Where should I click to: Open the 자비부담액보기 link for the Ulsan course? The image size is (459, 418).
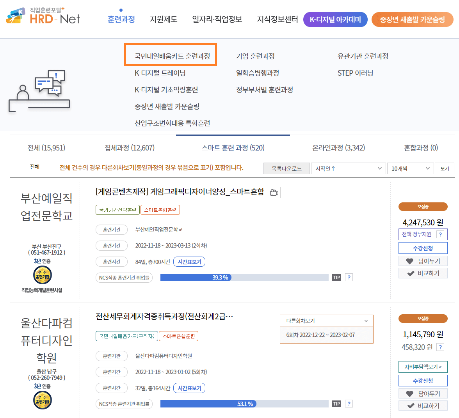[x=423, y=367]
